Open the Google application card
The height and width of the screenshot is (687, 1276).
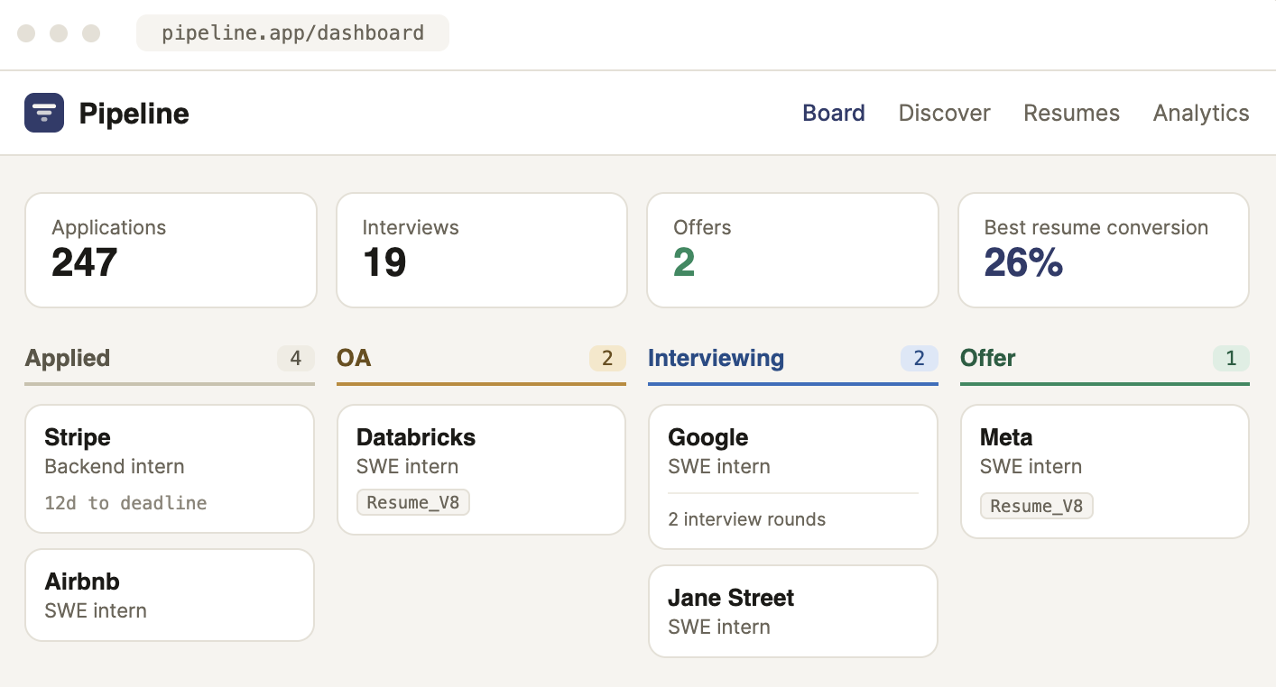[793, 477]
